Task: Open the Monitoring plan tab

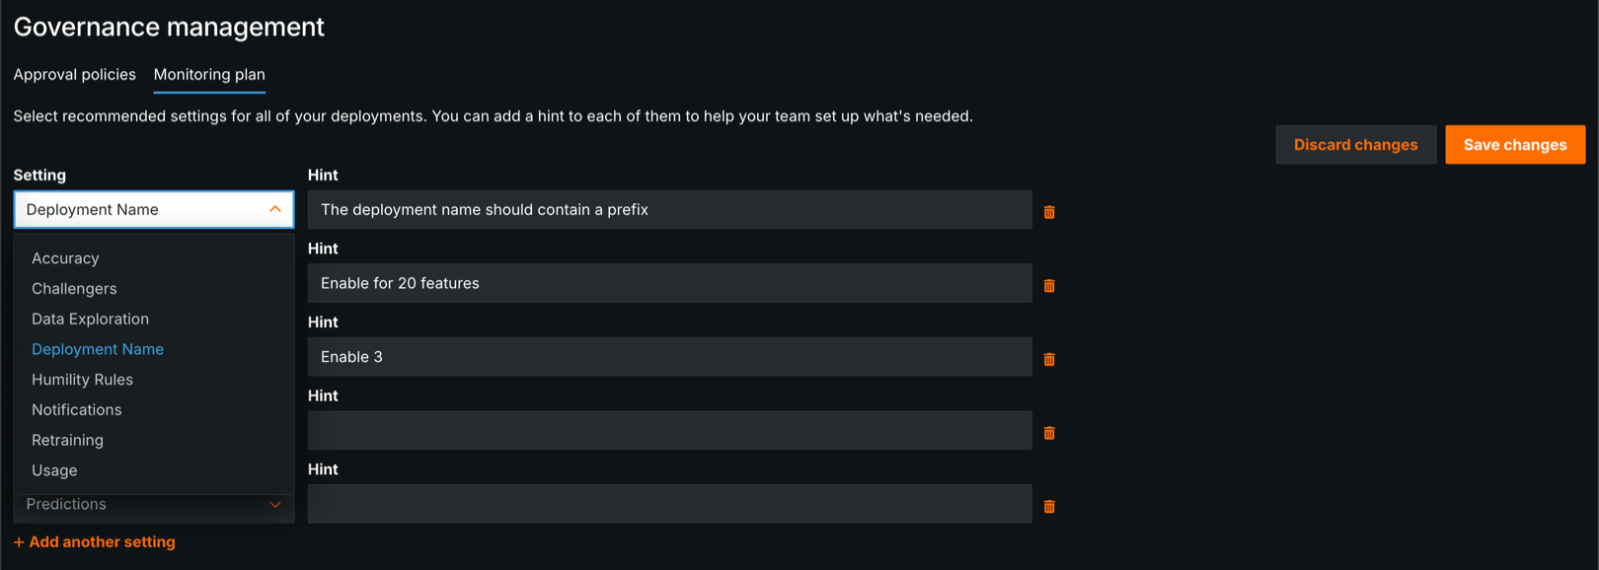Action: [x=209, y=75]
